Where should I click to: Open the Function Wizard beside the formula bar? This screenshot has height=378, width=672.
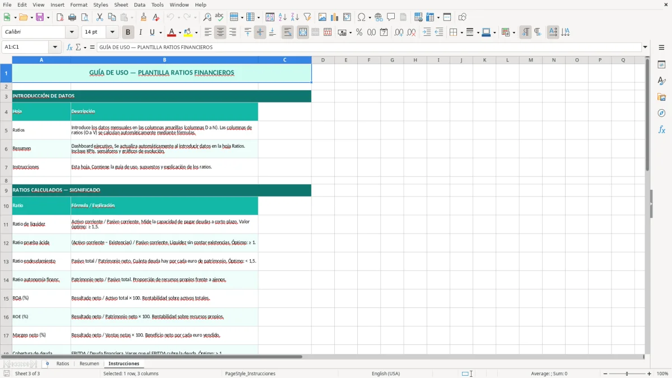click(x=70, y=48)
